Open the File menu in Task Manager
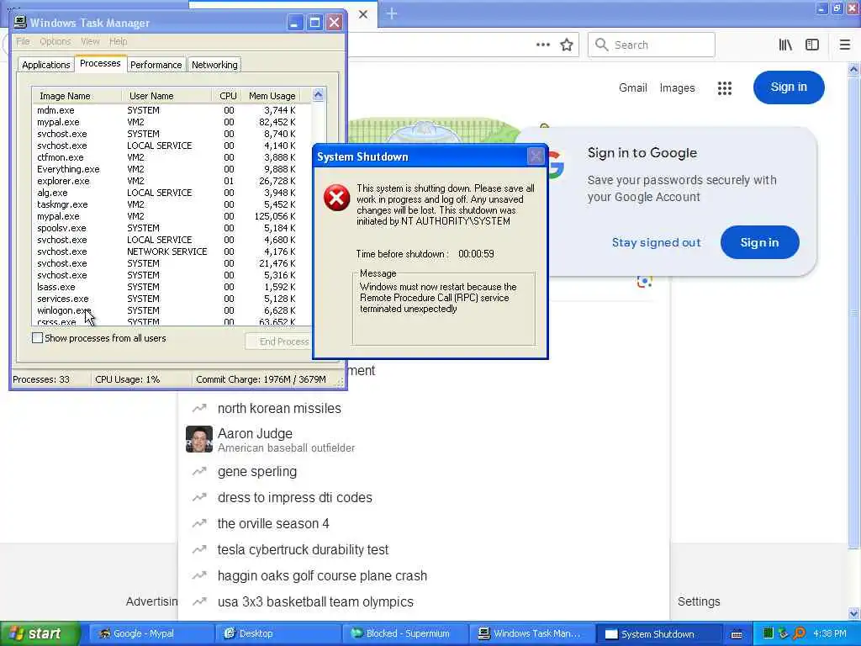Image resolution: width=861 pixels, height=646 pixels. 23,41
